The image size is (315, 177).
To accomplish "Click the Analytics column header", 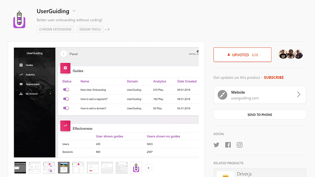I will click(159, 81).
